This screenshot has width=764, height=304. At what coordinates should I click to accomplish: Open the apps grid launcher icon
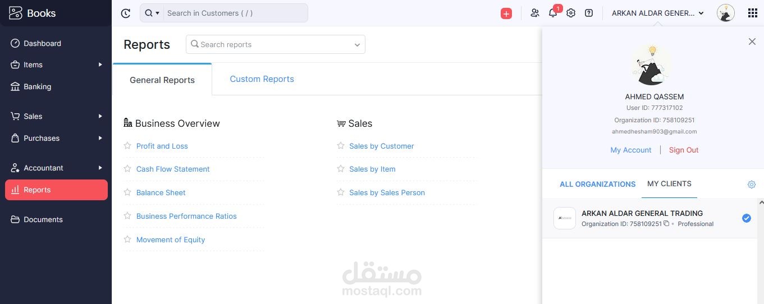coord(753,13)
